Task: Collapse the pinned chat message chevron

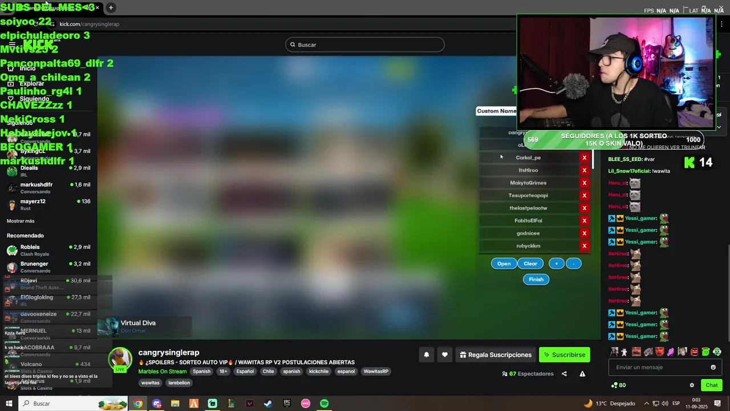Action: tap(719, 127)
